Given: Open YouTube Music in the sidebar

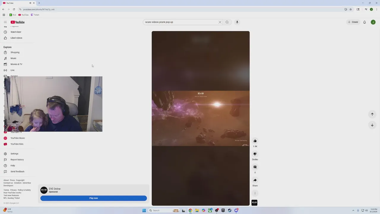Looking at the screenshot, I should pyautogui.click(x=18, y=138).
